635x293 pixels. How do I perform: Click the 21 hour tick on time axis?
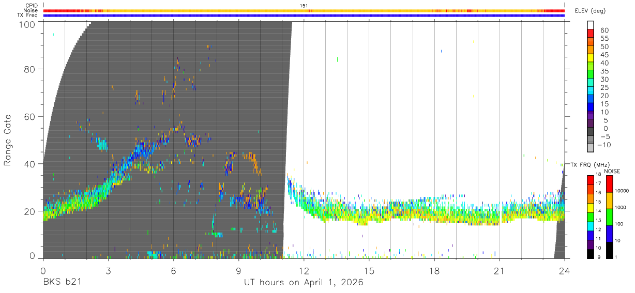click(500, 270)
